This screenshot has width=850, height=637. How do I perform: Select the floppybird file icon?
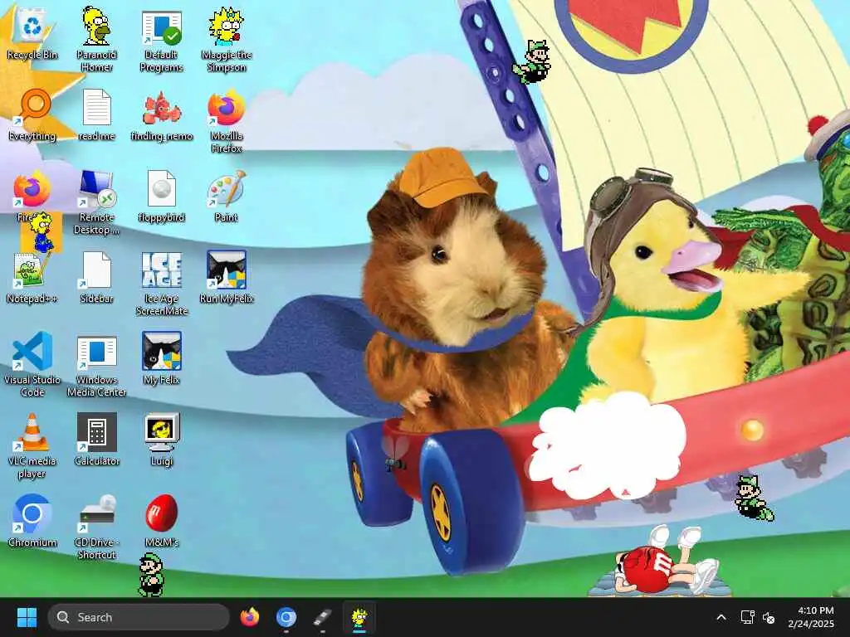[162, 196]
